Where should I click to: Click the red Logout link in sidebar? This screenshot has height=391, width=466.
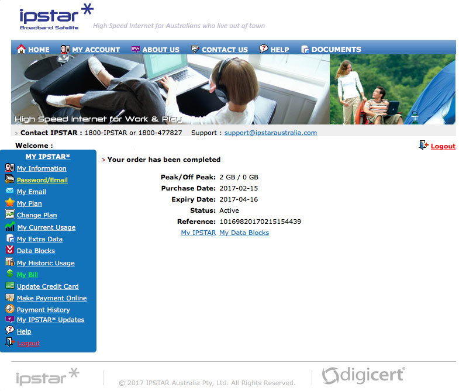(28, 343)
